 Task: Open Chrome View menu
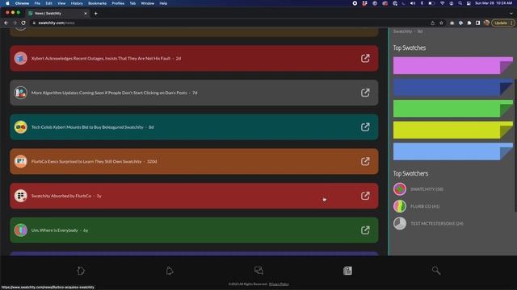coord(61,3)
